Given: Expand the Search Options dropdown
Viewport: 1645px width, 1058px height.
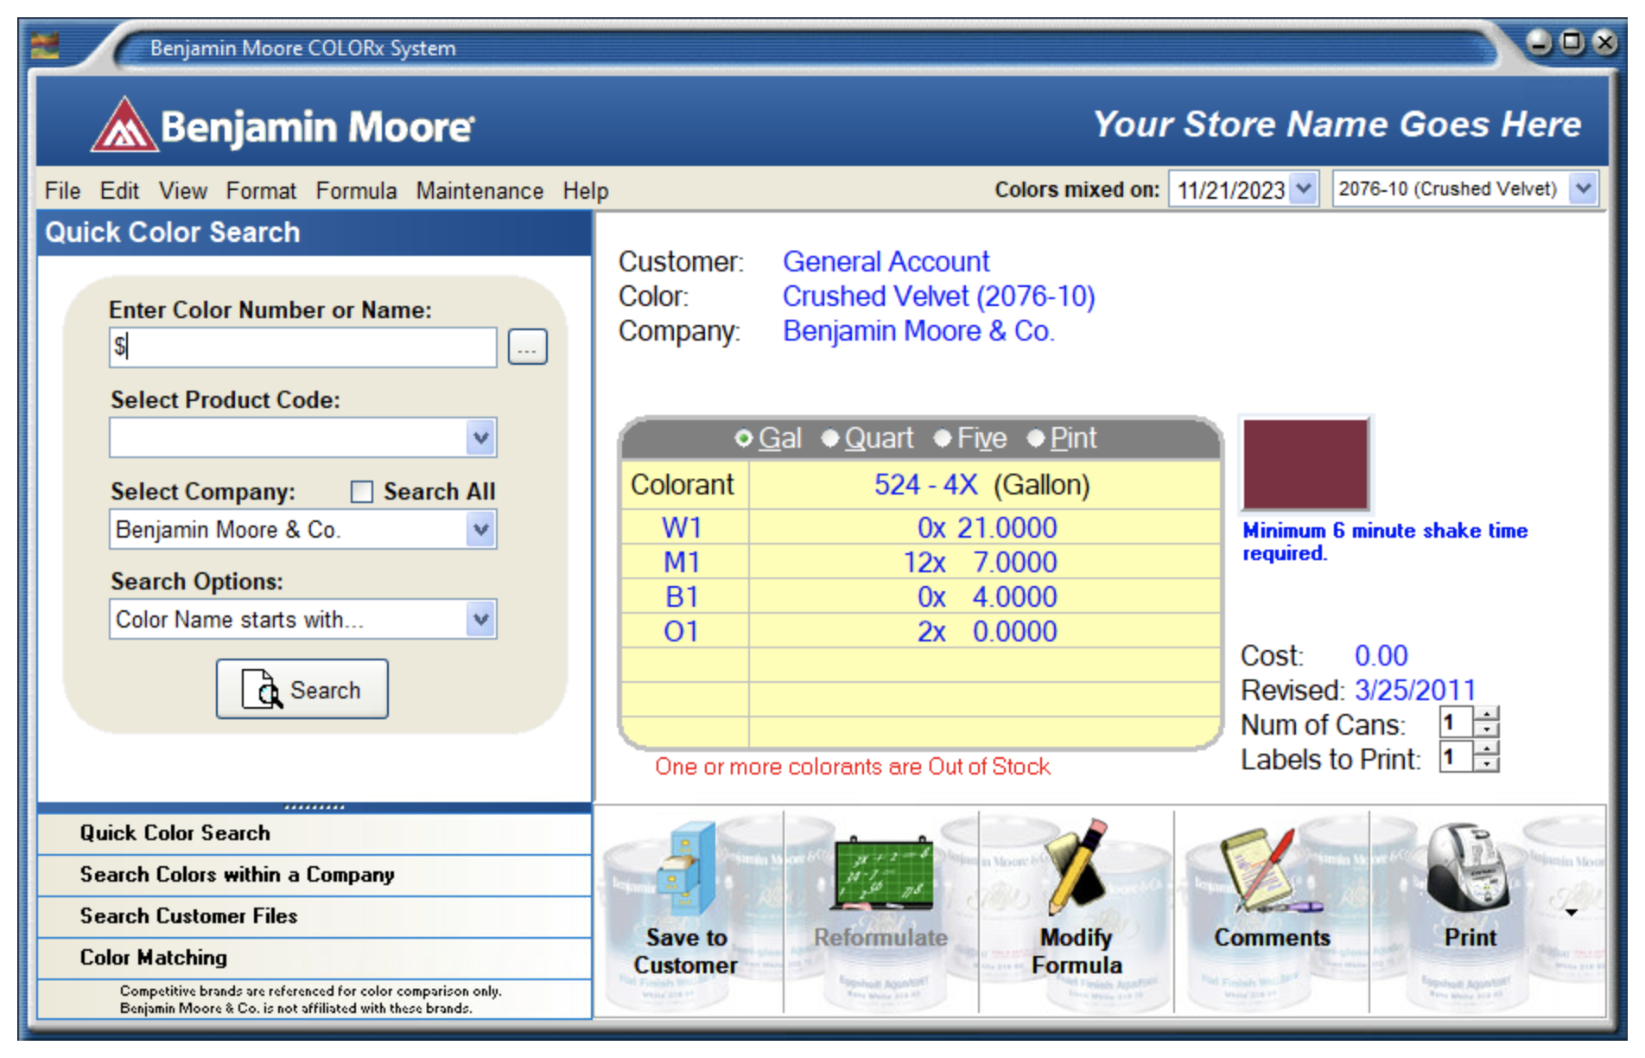Looking at the screenshot, I should 481,619.
